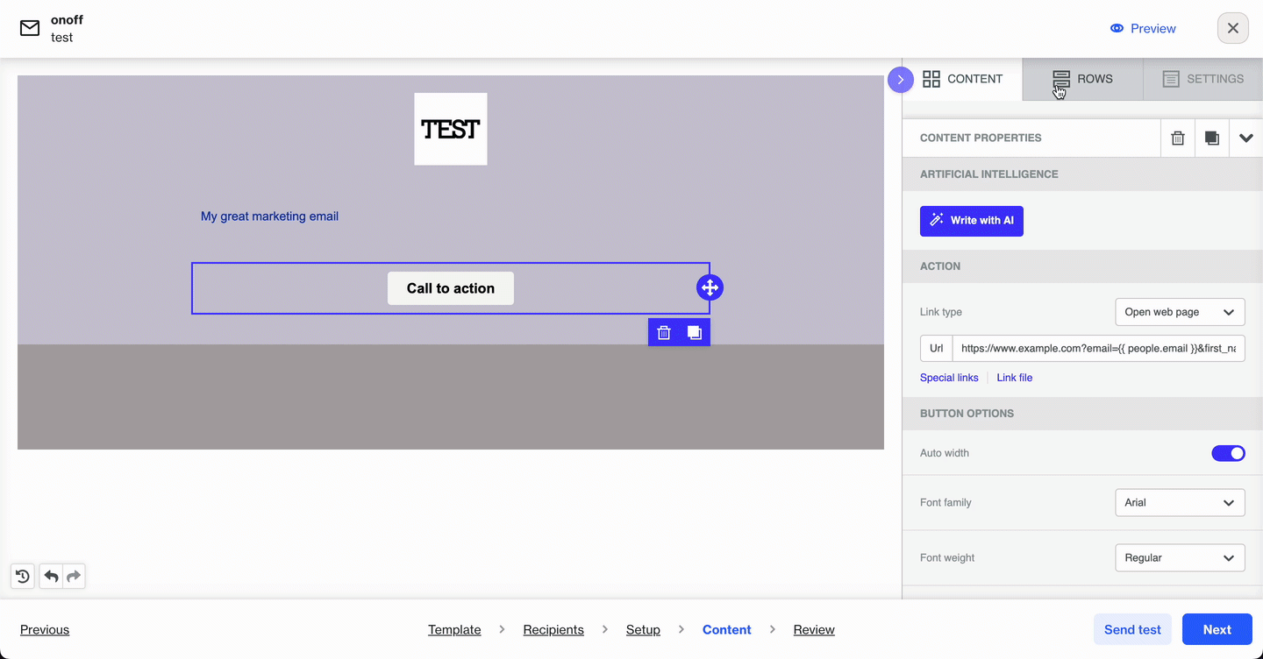Switch to the SETTINGS tab

(x=1203, y=79)
